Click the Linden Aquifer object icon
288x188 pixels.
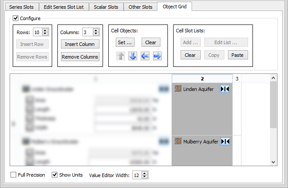pos(178,89)
